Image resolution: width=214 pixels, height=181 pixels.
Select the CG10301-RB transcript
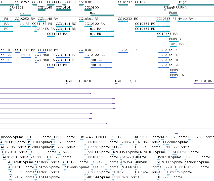[81, 21]
